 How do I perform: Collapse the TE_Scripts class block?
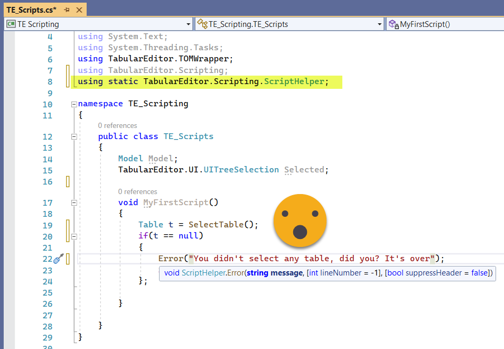(x=74, y=136)
